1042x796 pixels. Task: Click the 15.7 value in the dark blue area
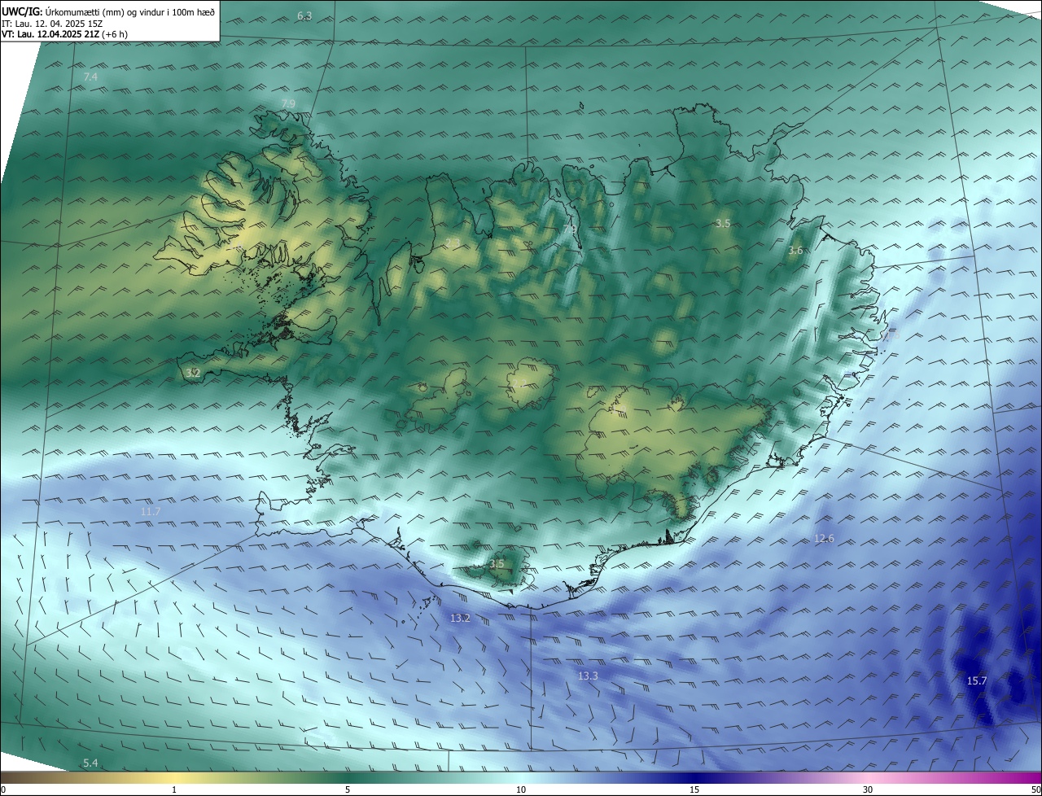coord(976,680)
